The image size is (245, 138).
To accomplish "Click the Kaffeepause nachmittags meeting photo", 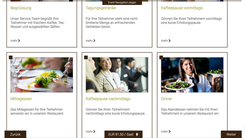I will tap(117, 75).
